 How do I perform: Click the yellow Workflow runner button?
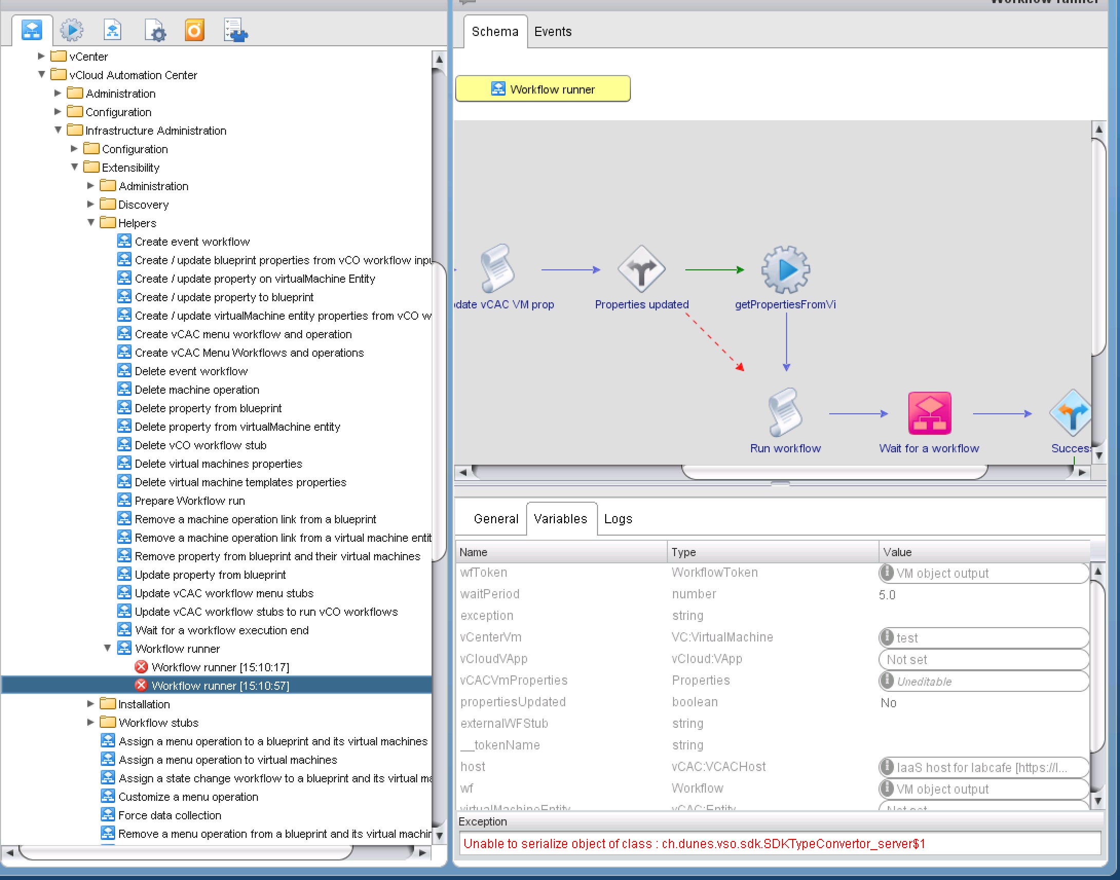click(x=543, y=89)
